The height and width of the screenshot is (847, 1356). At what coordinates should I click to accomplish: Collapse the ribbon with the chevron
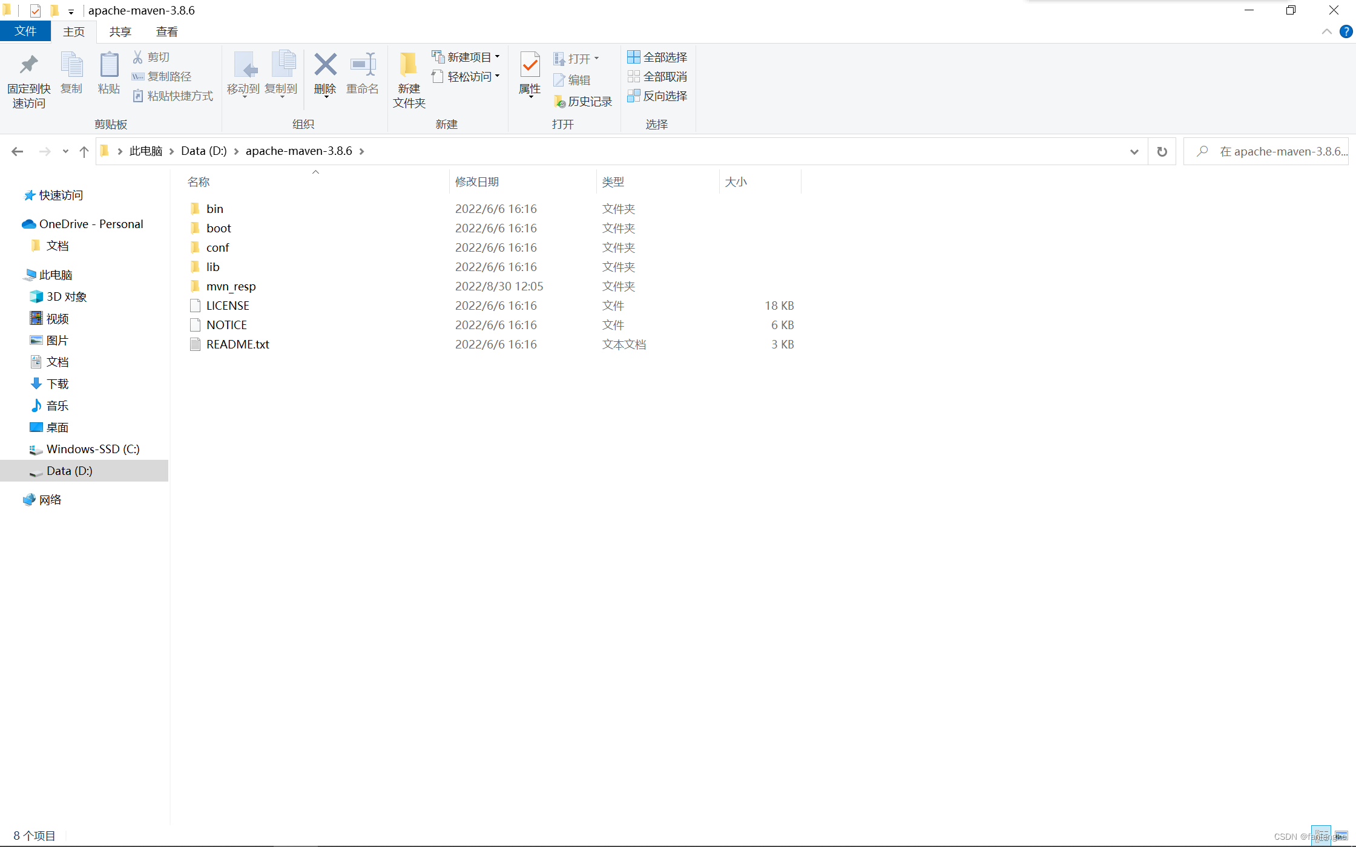[1326, 31]
